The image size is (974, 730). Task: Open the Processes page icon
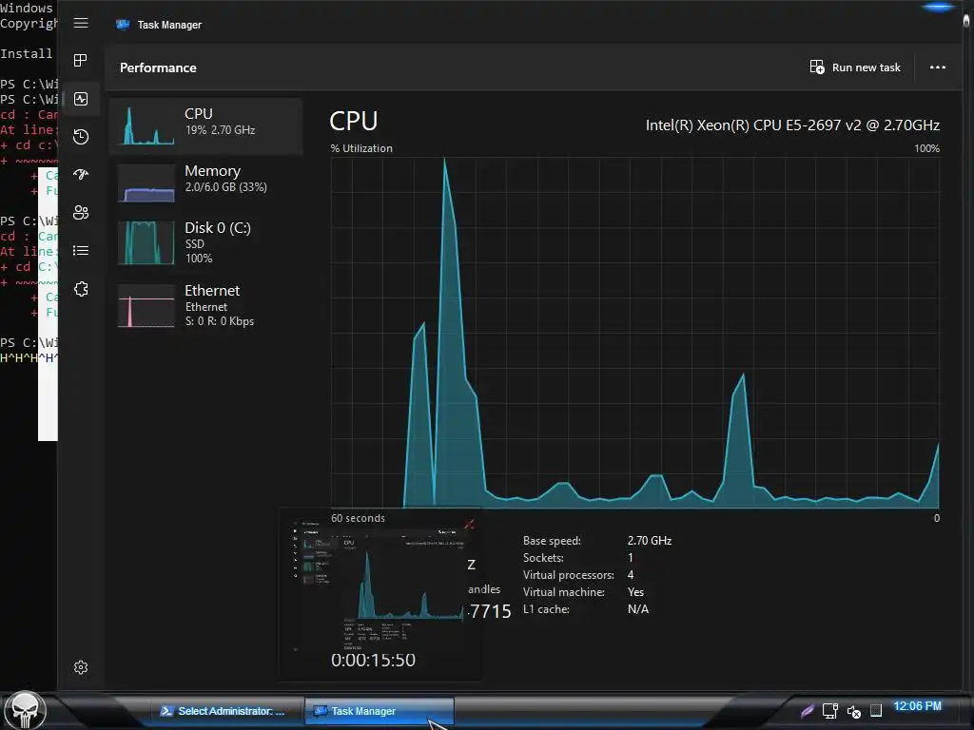(x=81, y=60)
